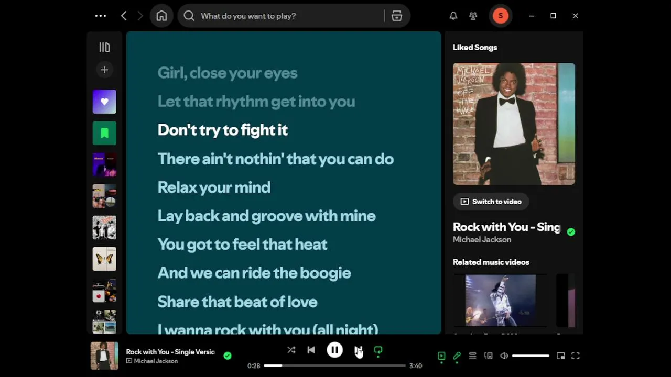Image resolution: width=671 pixels, height=377 pixels.
Task: Toggle the liked checkmark in the bottom bar
Action: point(228,356)
